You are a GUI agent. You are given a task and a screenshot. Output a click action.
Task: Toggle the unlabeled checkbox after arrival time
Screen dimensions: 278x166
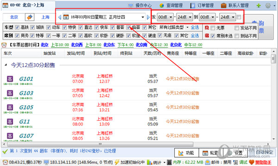(239, 17)
